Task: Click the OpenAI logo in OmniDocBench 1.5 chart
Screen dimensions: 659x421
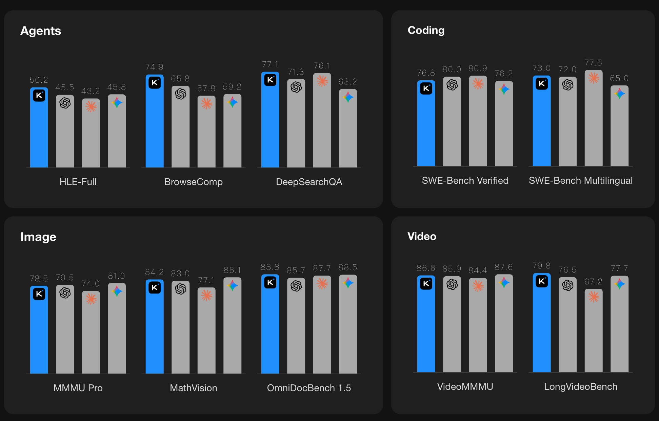Action: tap(296, 286)
